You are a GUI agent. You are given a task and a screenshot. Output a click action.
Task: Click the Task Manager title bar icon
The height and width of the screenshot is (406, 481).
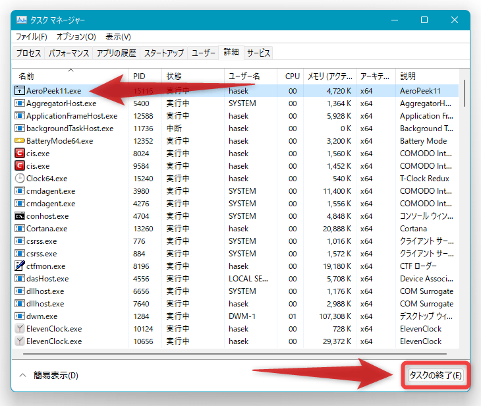(22, 20)
